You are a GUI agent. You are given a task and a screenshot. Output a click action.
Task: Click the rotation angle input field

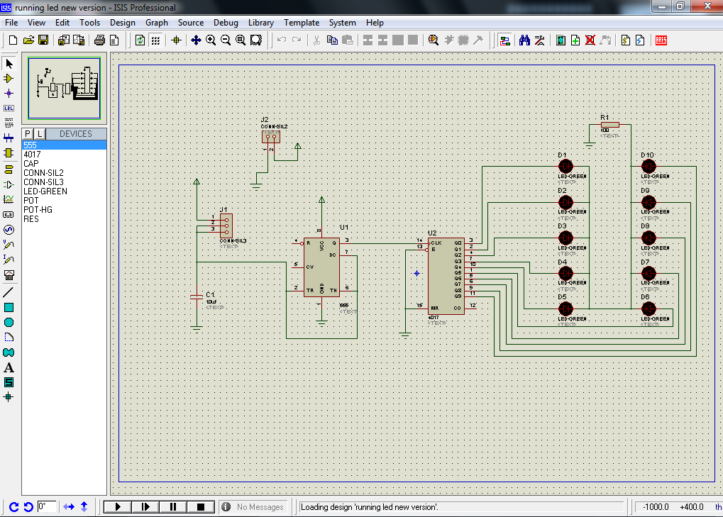(x=47, y=506)
